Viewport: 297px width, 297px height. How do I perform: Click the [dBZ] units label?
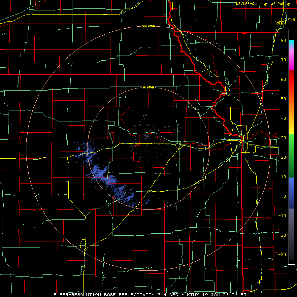280,23
